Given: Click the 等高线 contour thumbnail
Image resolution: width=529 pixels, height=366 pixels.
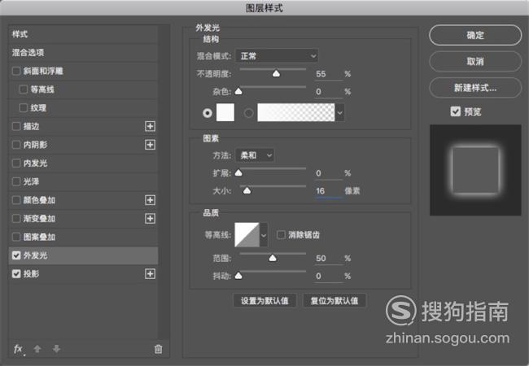Looking at the screenshot, I should pyautogui.click(x=247, y=235).
